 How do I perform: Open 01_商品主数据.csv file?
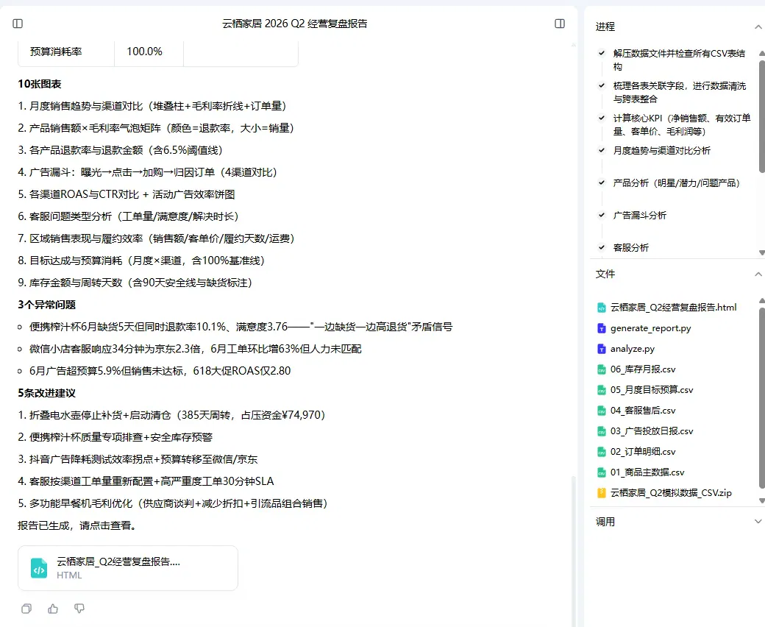[647, 472]
